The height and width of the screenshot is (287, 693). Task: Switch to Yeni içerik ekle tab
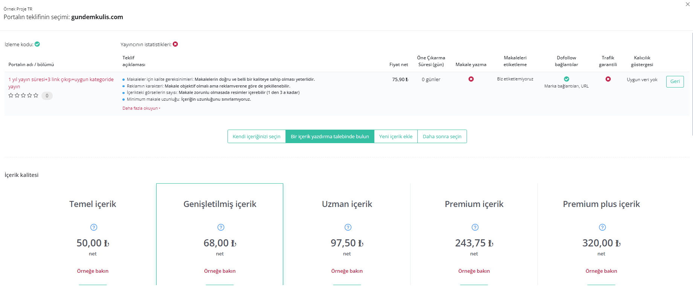396,136
